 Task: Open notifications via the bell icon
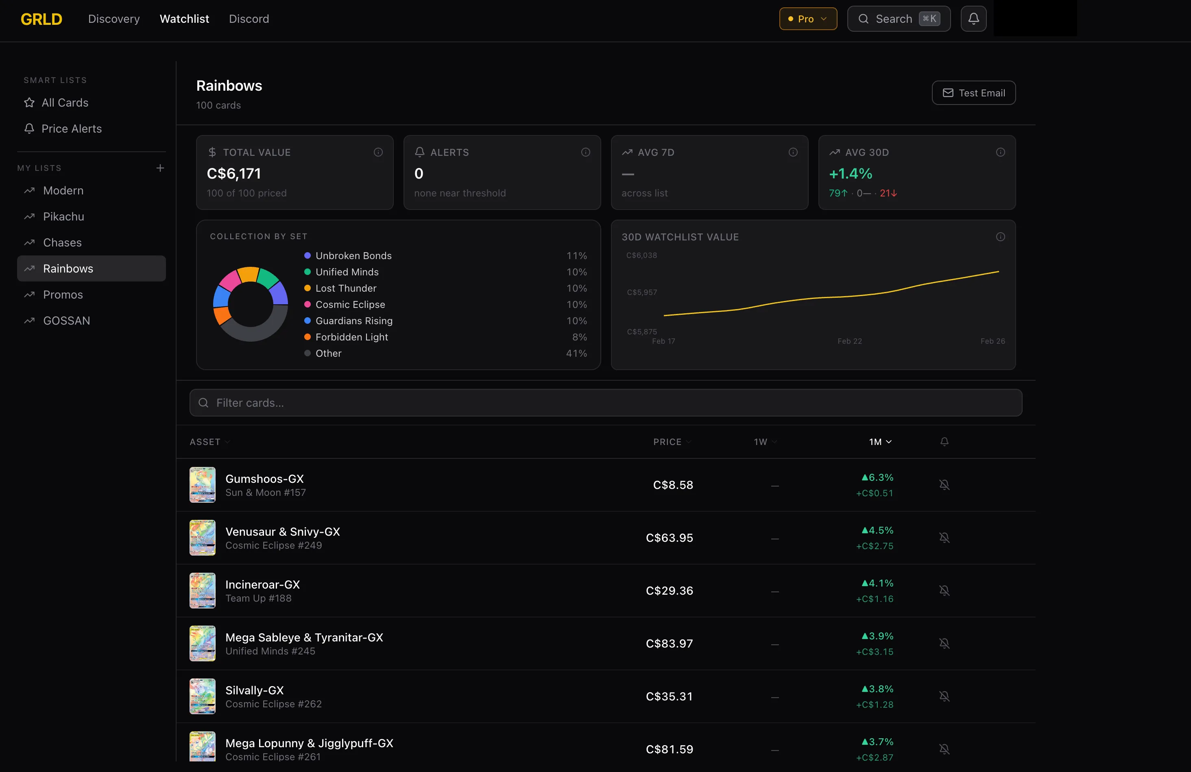point(973,19)
